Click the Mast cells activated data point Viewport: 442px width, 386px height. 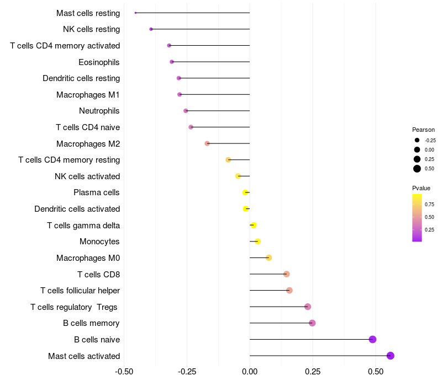(391, 356)
